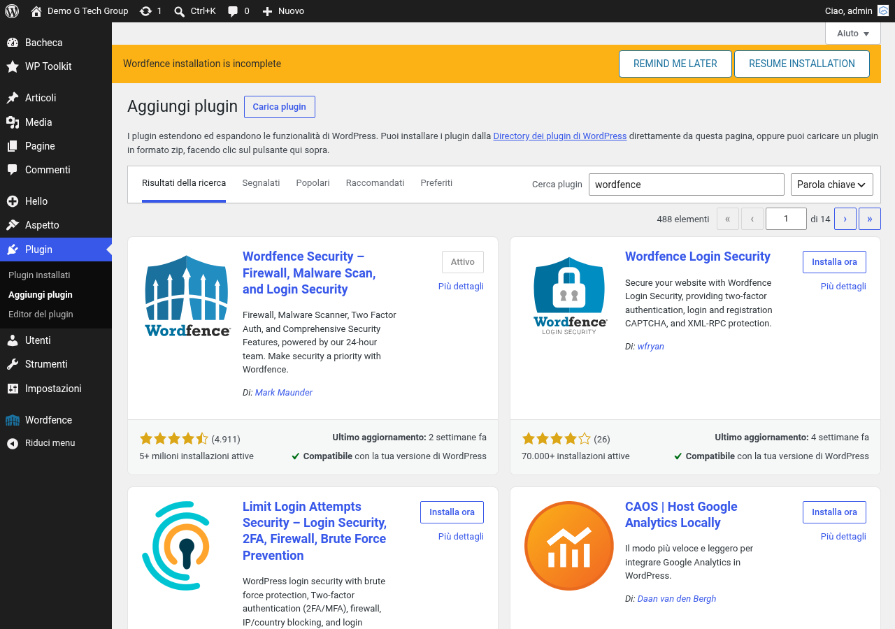Install CAOS Host Google Analytics Locally
This screenshot has width=895, height=629.
coord(834,512)
